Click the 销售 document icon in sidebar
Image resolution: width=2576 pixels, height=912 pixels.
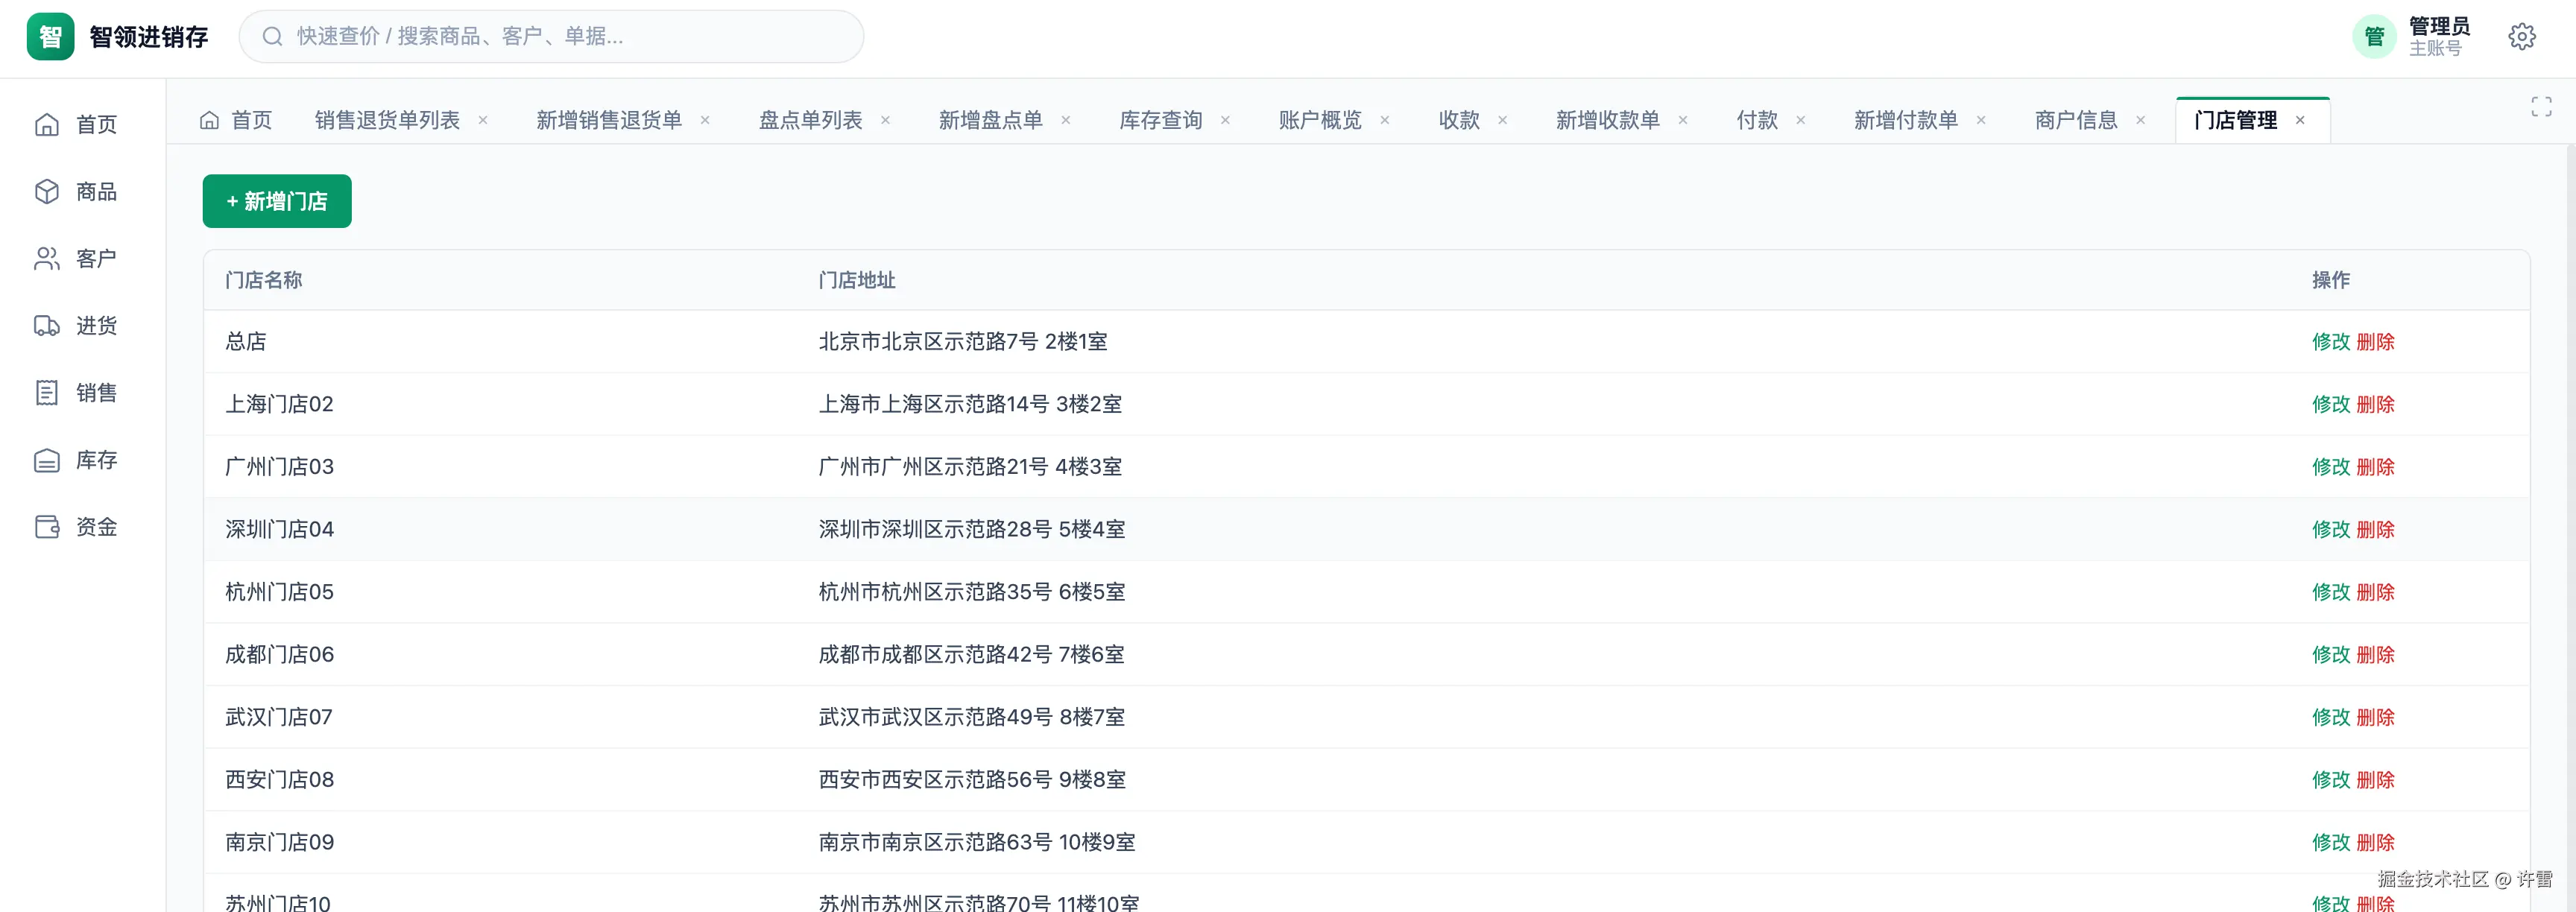click(x=47, y=393)
